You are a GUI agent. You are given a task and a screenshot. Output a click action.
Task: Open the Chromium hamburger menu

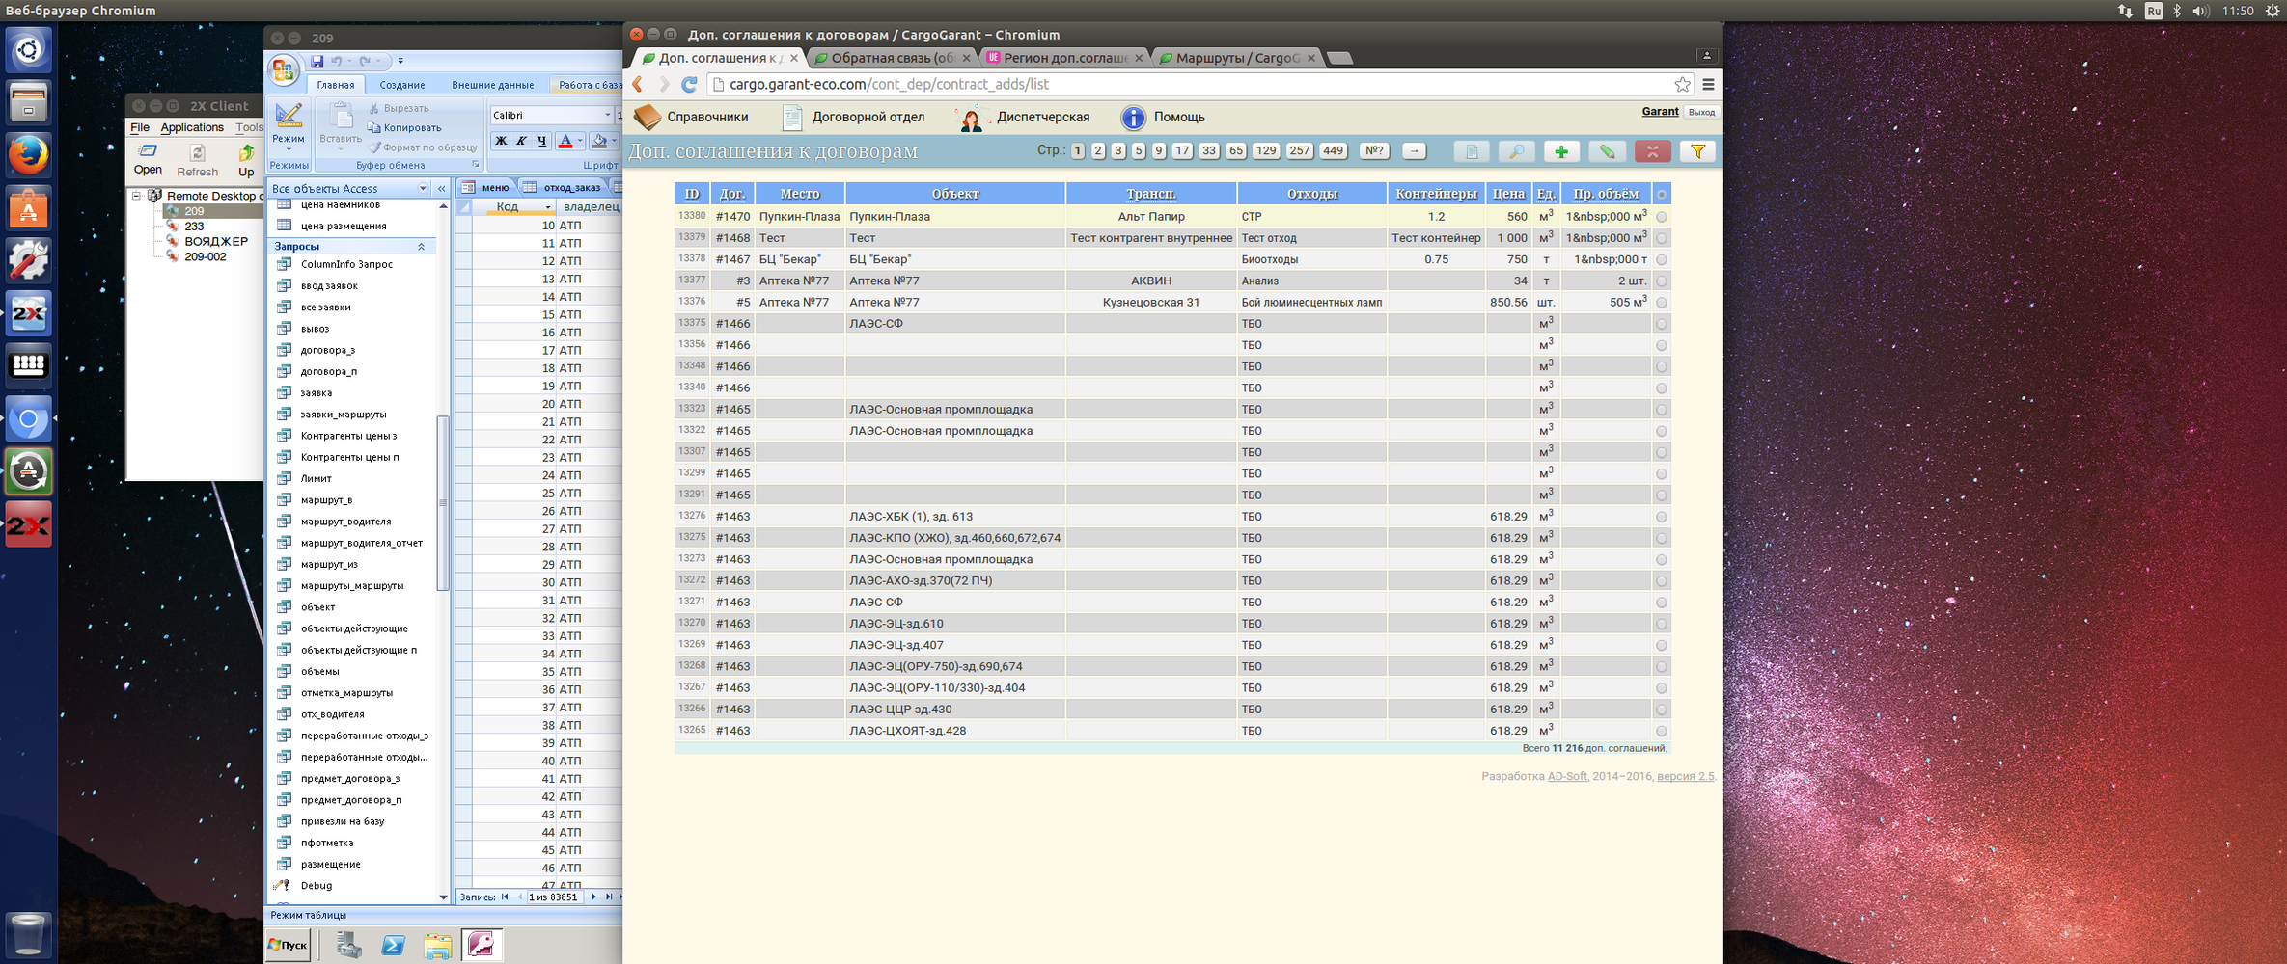1708,84
